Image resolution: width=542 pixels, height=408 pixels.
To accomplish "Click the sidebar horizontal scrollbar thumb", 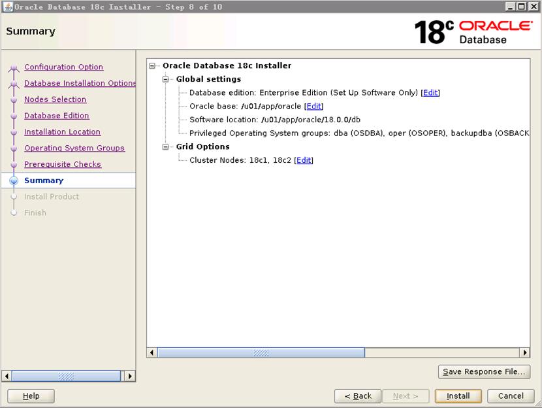I will [66, 376].
